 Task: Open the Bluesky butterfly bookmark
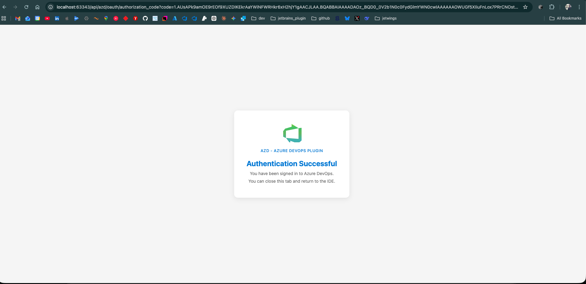(x=347, y=18)
